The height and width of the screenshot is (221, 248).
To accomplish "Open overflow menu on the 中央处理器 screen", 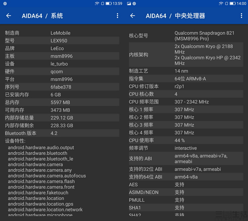I will coord(241,16).
